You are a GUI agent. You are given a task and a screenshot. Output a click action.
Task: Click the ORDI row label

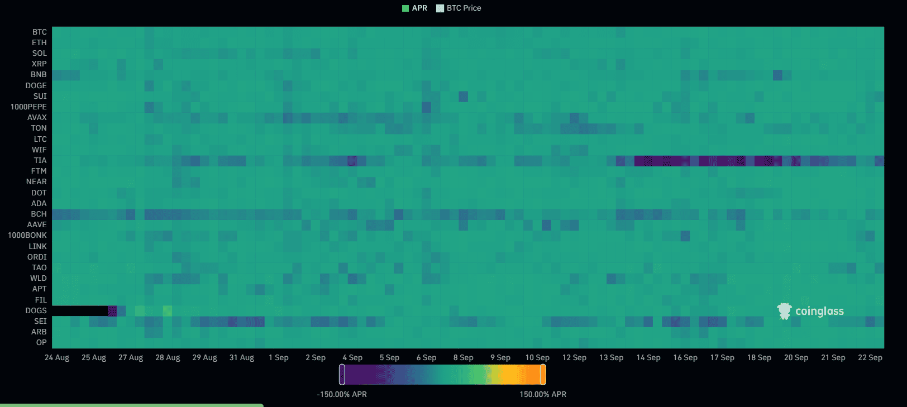[37, 257]
